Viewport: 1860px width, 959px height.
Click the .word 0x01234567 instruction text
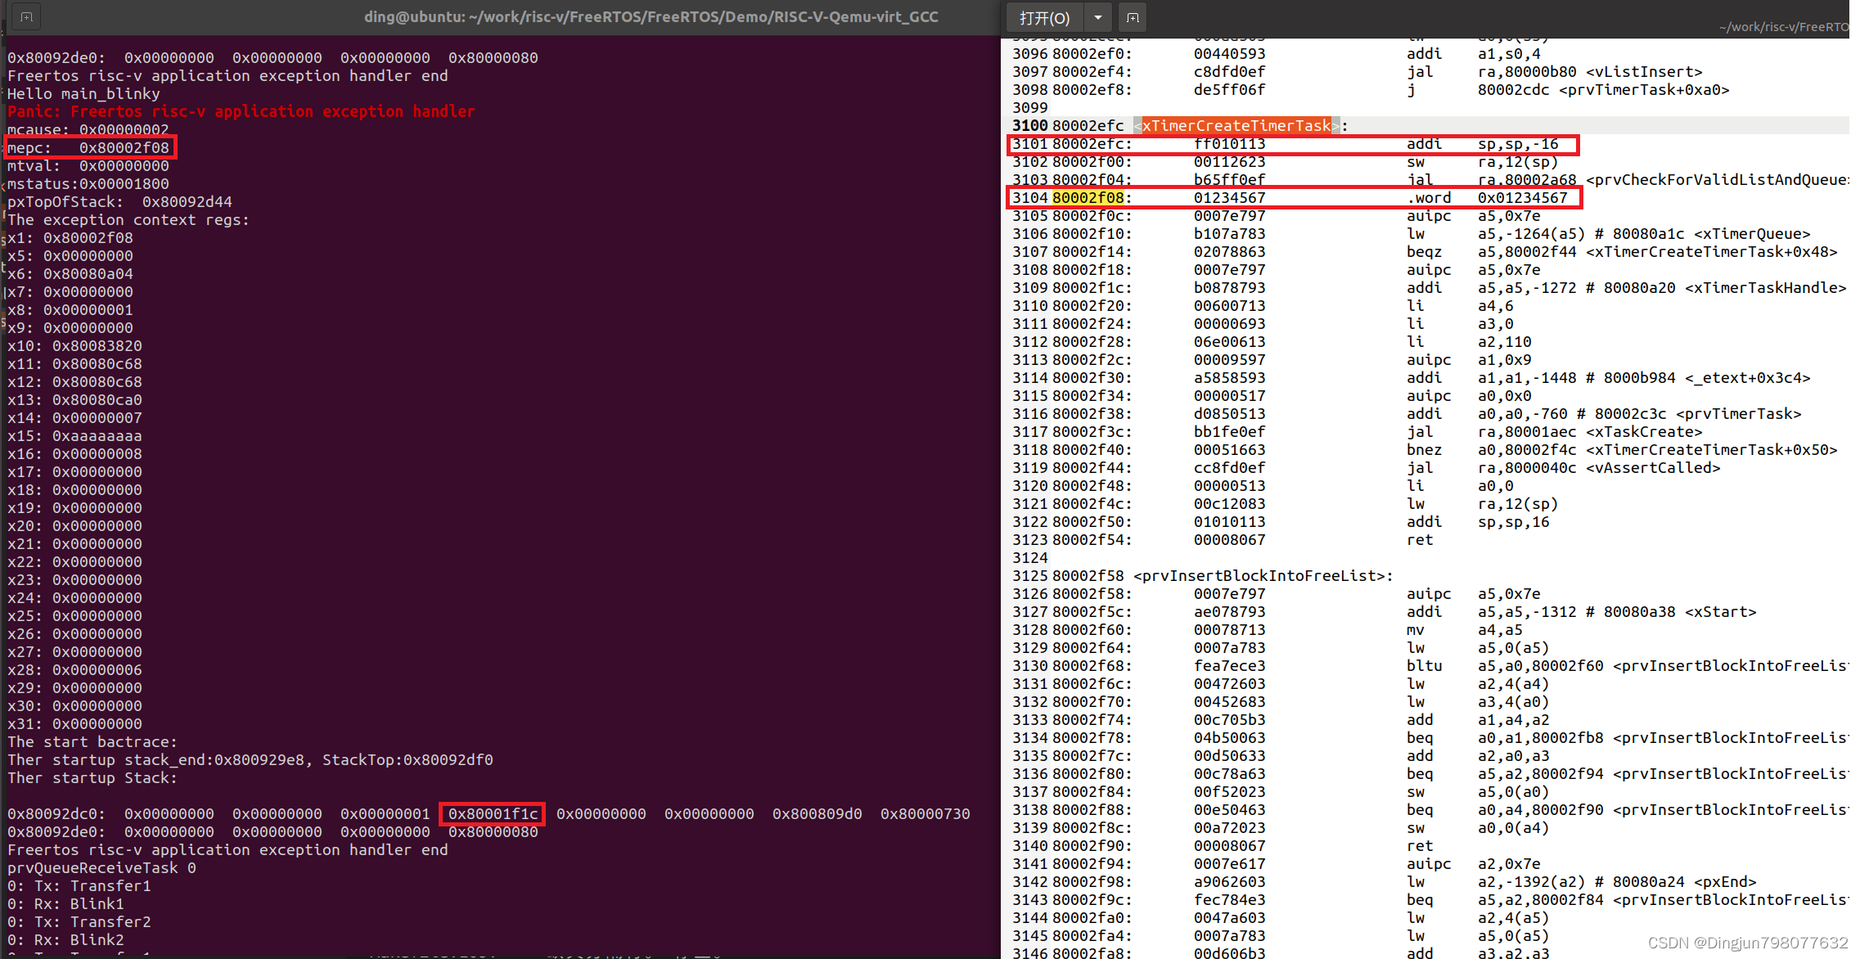1486,198
